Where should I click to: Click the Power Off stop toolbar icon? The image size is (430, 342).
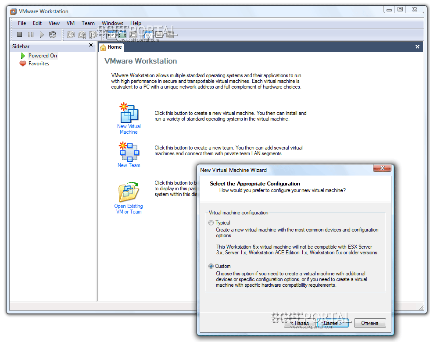(x=19, y=35)
